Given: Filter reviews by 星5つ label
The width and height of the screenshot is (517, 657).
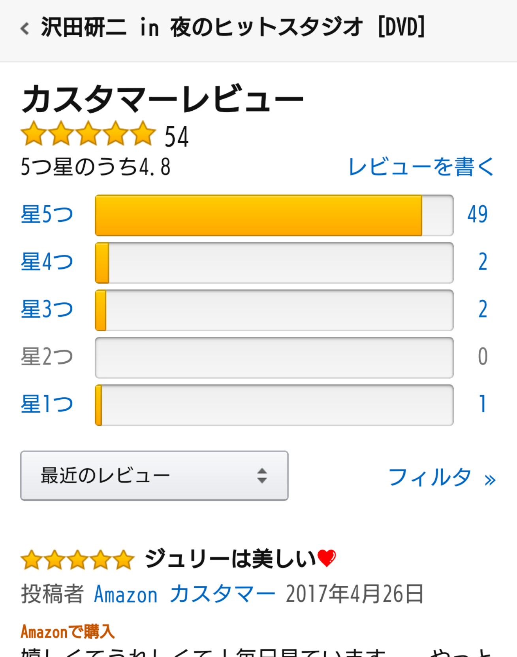Looking at the screenshot, I should pyautogui.click(x=47, y=215).
